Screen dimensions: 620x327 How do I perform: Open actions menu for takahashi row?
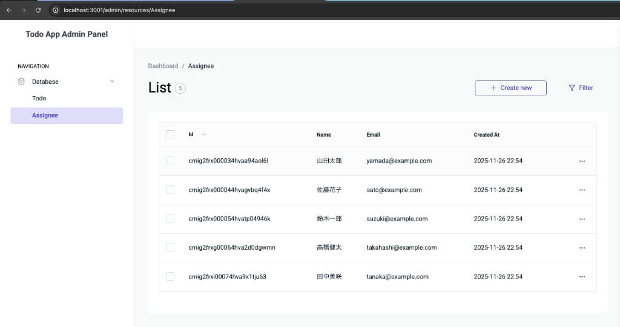(x=582, y=248)
